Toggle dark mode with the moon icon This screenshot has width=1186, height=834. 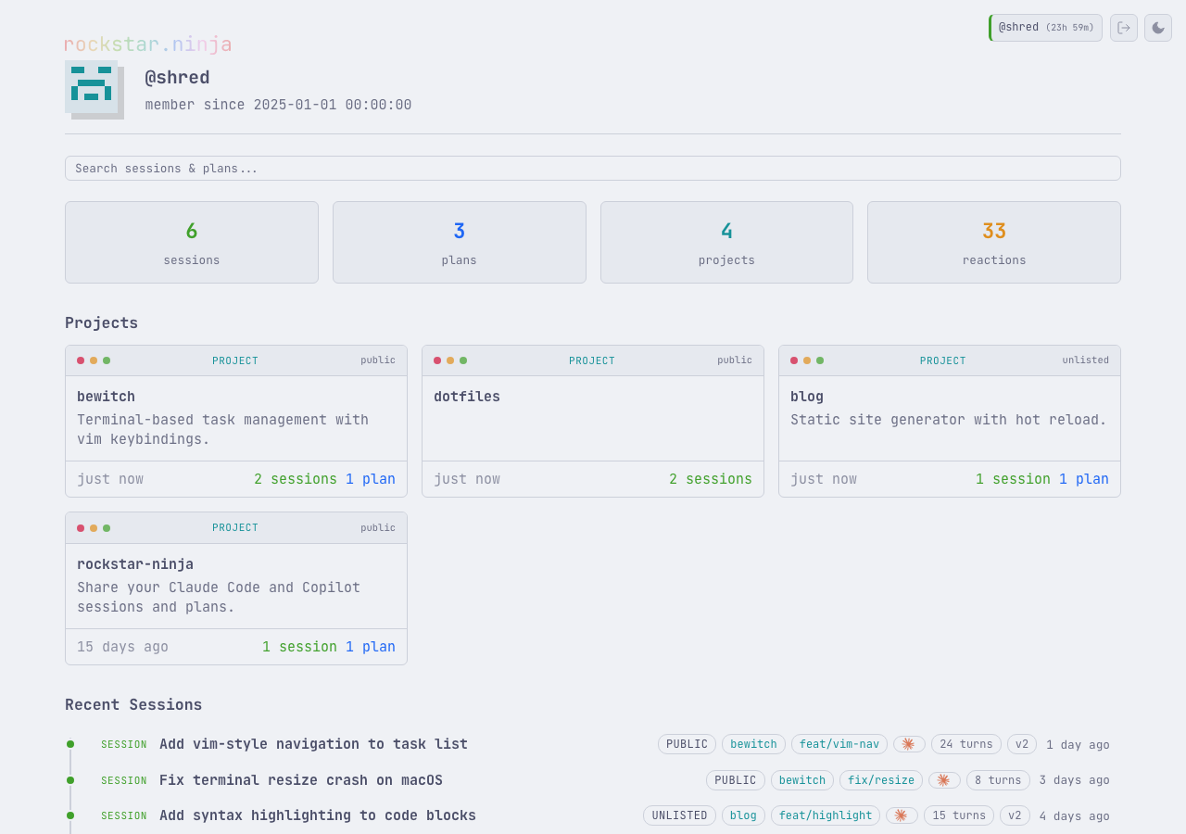point(1157,28)
